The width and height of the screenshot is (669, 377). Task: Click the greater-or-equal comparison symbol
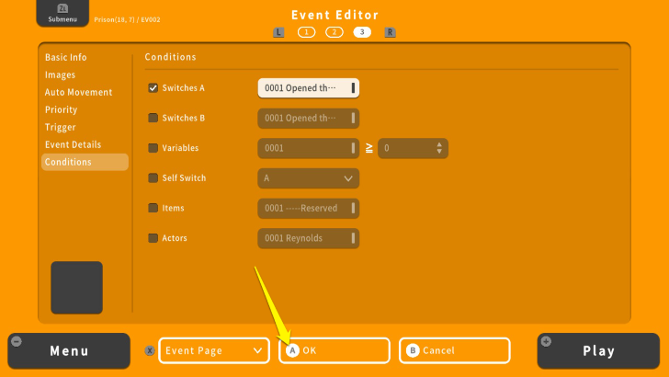369,148
